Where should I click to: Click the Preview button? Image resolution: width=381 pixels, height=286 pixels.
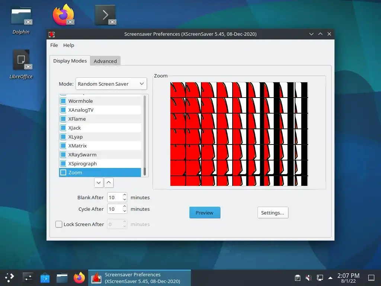pyautogui.click(x=205, y=213)
